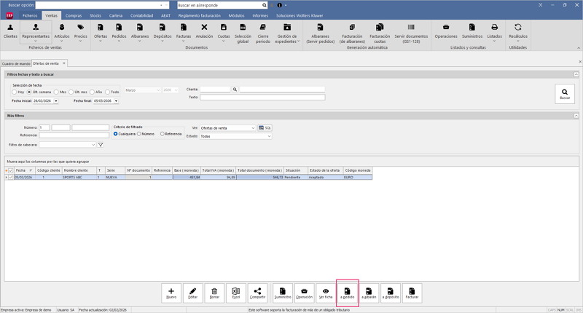Open the Informes menu tab
583x313 pixels.
click(260, 15)
